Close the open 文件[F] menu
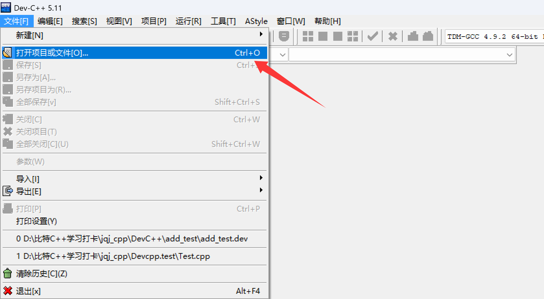 click(x=17, y=21)
